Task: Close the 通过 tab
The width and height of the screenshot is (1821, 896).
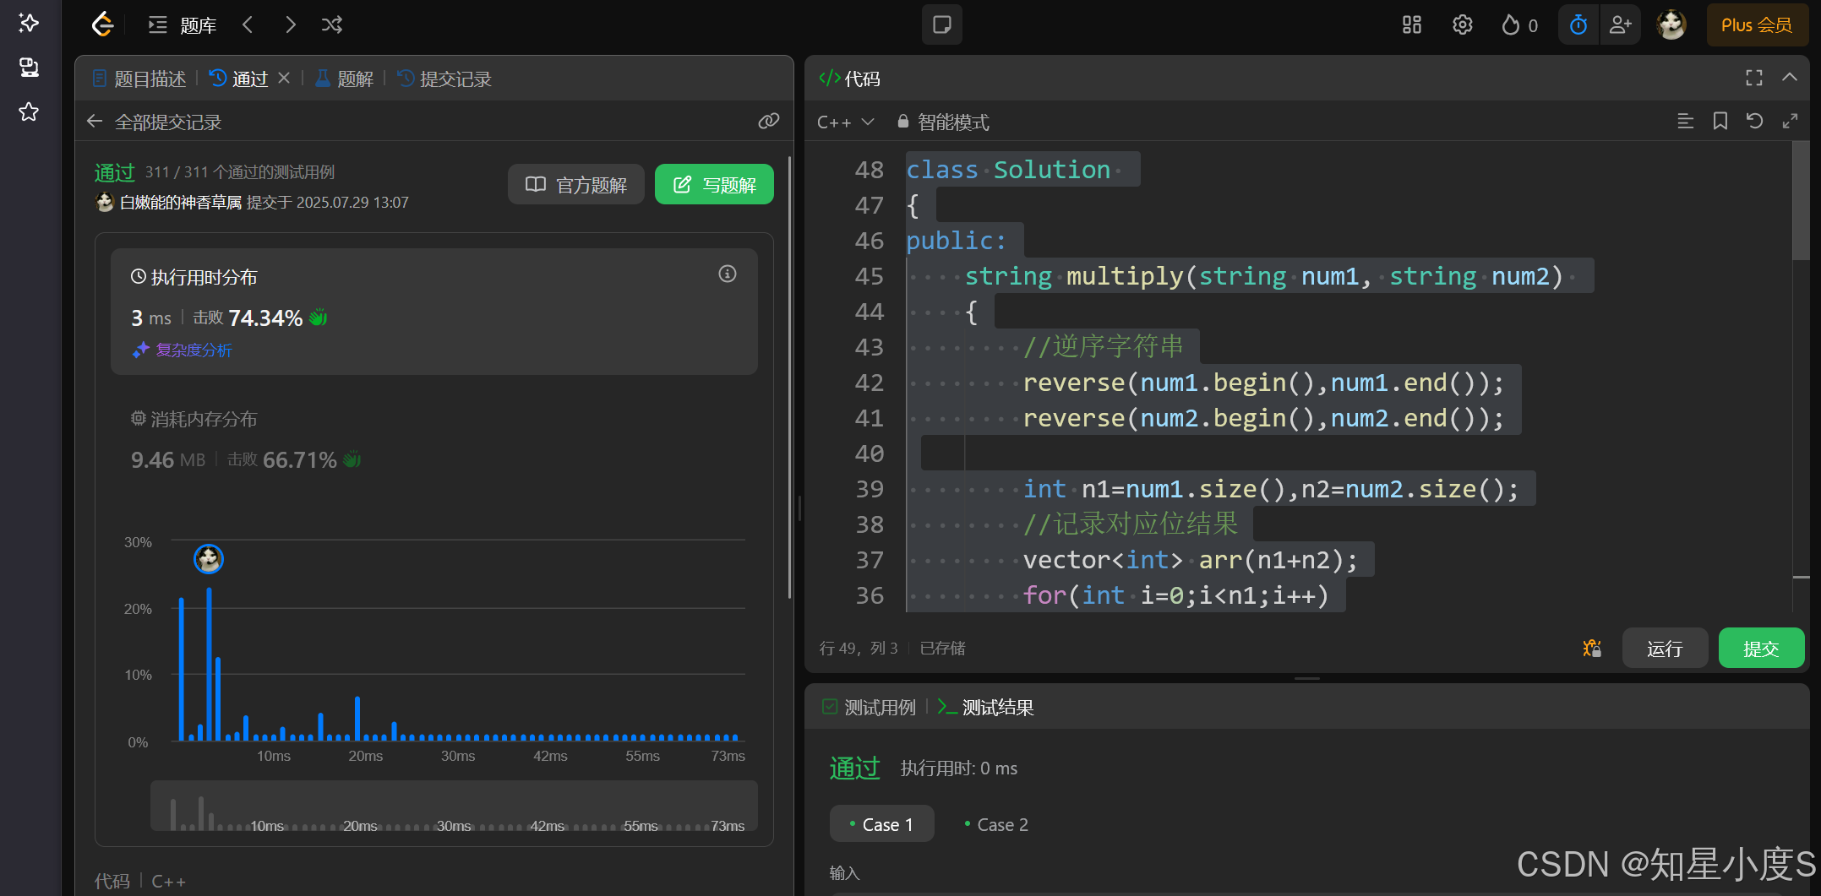Action: coord(284,78)
